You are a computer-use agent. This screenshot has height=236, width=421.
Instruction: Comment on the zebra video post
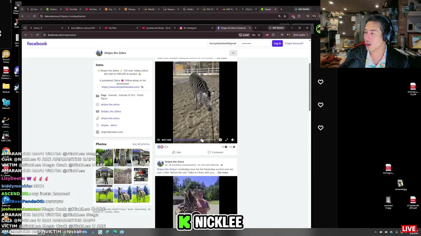click(215, 152)
